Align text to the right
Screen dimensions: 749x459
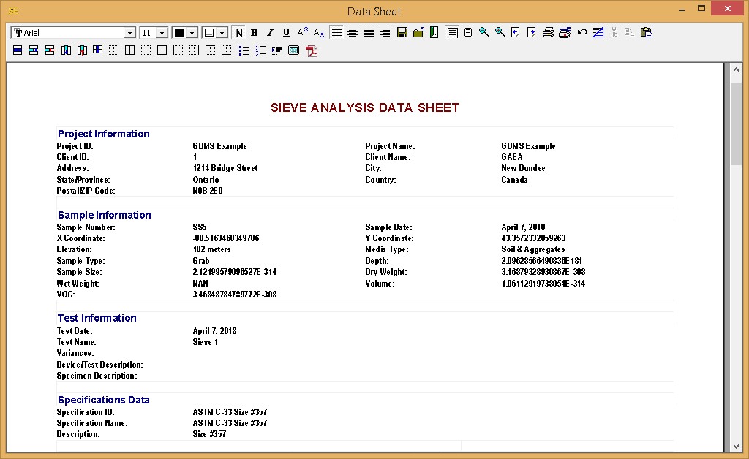coord(385,33)
